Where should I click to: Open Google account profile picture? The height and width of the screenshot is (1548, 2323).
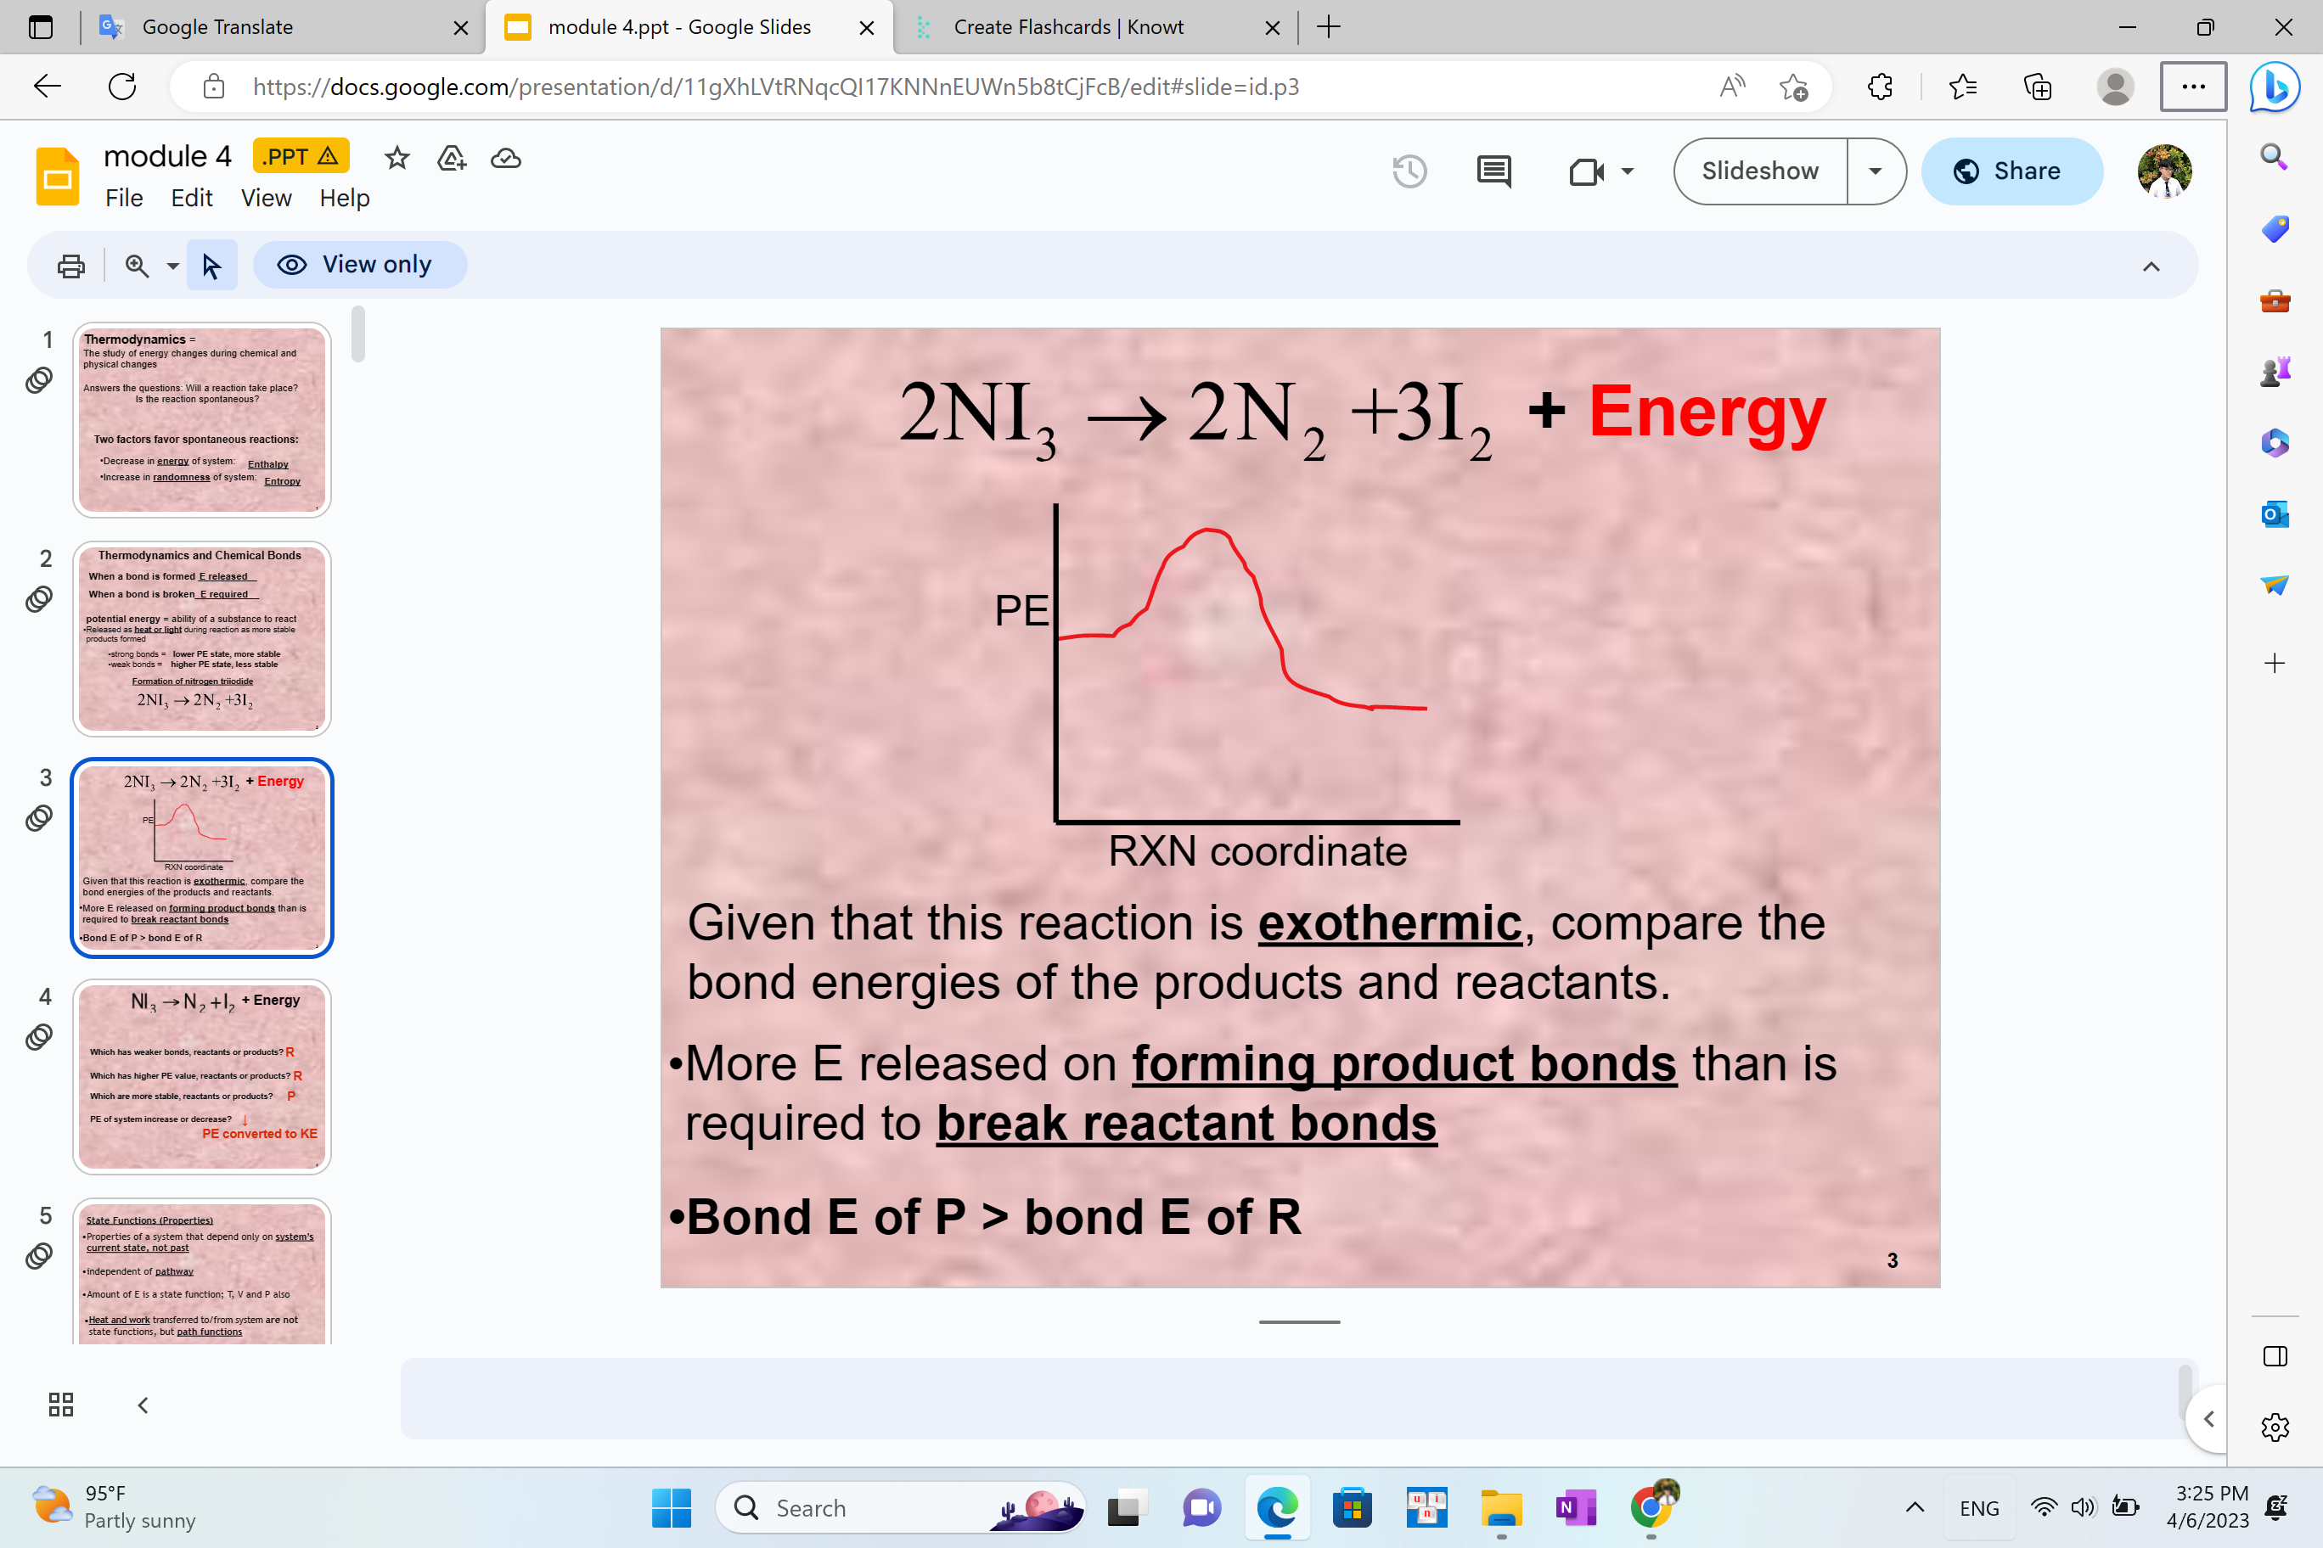tap(2164, 171)
